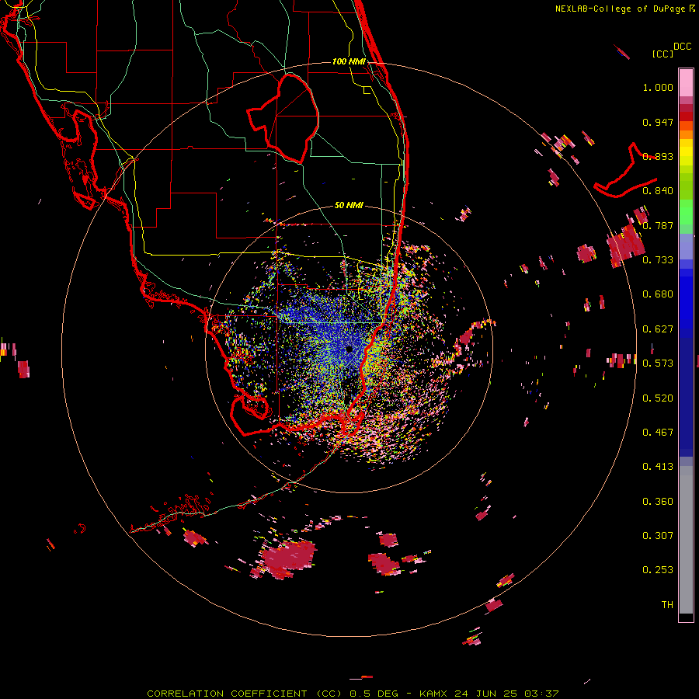Select the 0.787 color scale value
This screenshot has width=699, height=699.
pos(658,225)
